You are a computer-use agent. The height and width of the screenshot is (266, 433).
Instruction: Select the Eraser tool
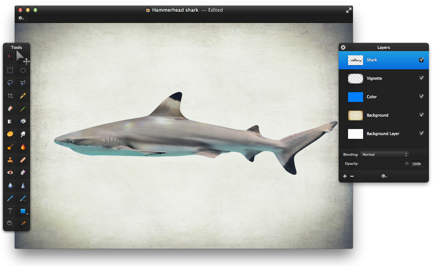pyautogui.click(x=10, y=108)
